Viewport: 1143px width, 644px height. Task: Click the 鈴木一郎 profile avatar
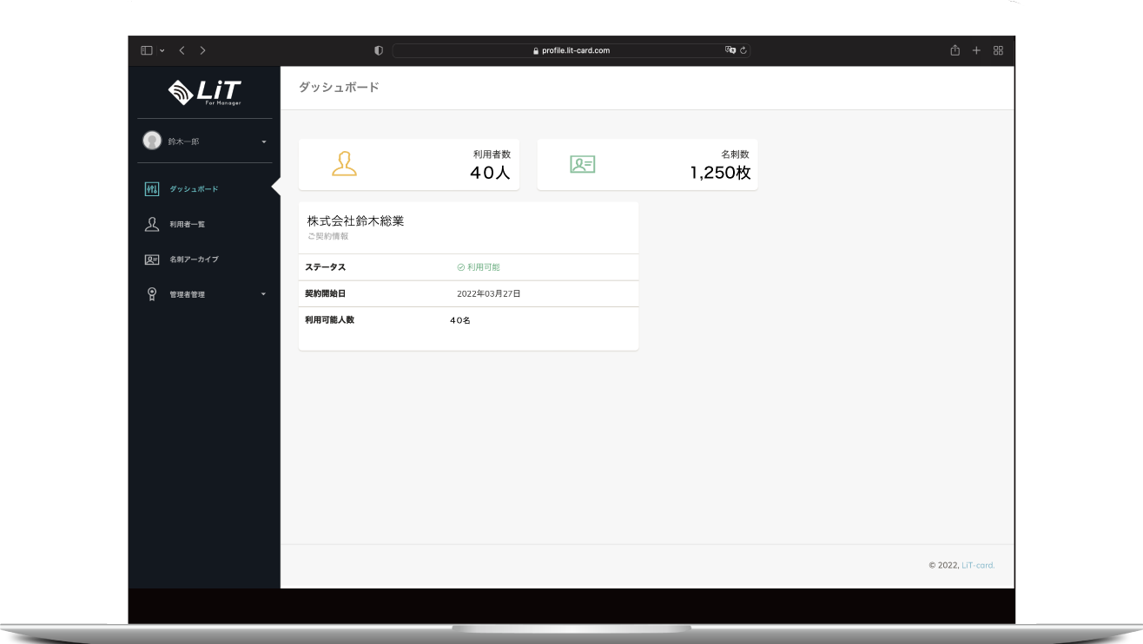pyautogui.click(x=152, y=141)
